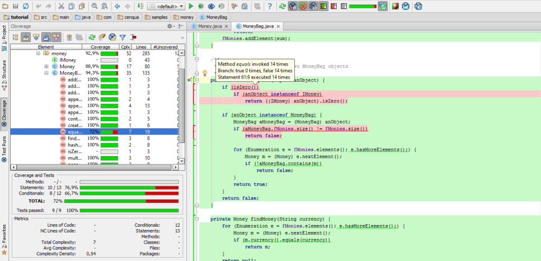Click the light bulb intention icon in editor
541x261 pixels.
tap(204, 73)
